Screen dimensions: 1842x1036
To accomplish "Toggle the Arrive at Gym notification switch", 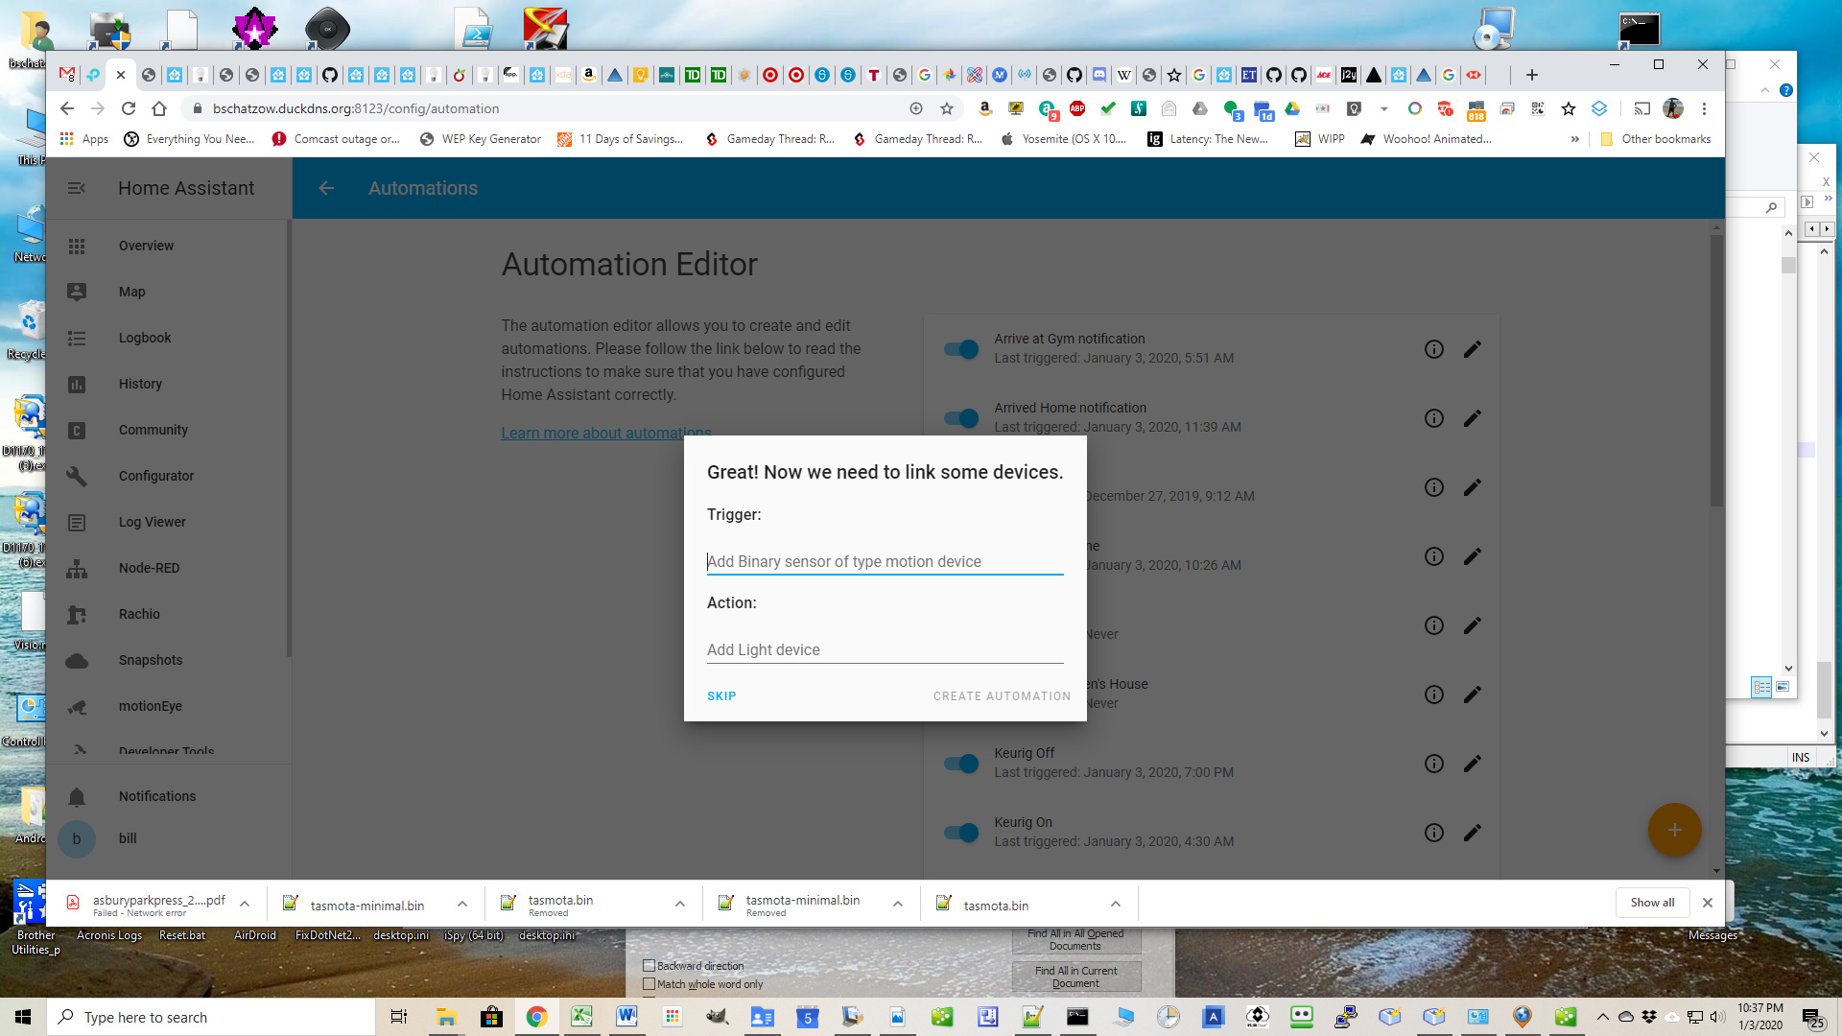I will coord(961,349).
